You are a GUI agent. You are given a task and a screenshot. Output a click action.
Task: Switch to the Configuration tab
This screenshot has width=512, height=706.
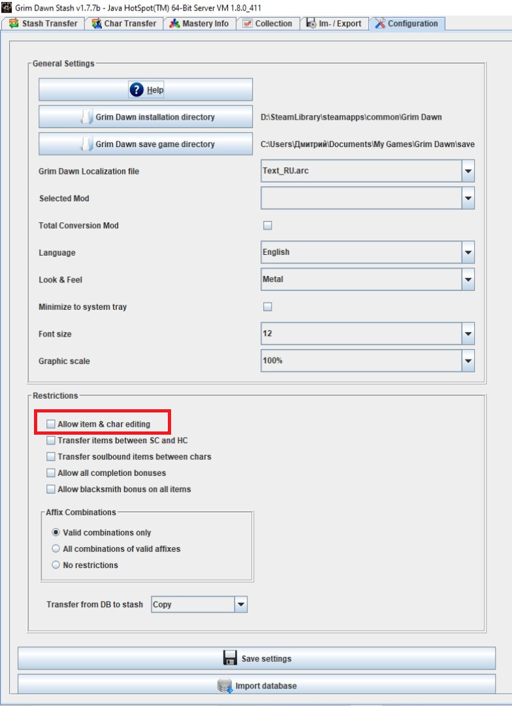pos(407,24)
